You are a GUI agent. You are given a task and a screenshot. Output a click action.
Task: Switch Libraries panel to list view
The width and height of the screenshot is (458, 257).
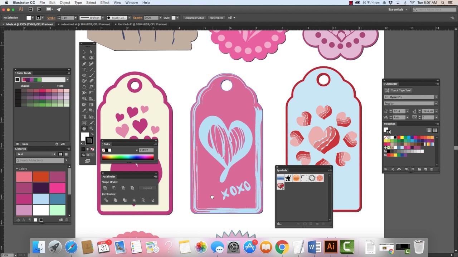point(66,154)
